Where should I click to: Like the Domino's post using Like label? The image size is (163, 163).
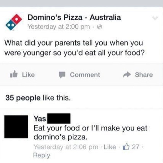click(x=28, y=75)
